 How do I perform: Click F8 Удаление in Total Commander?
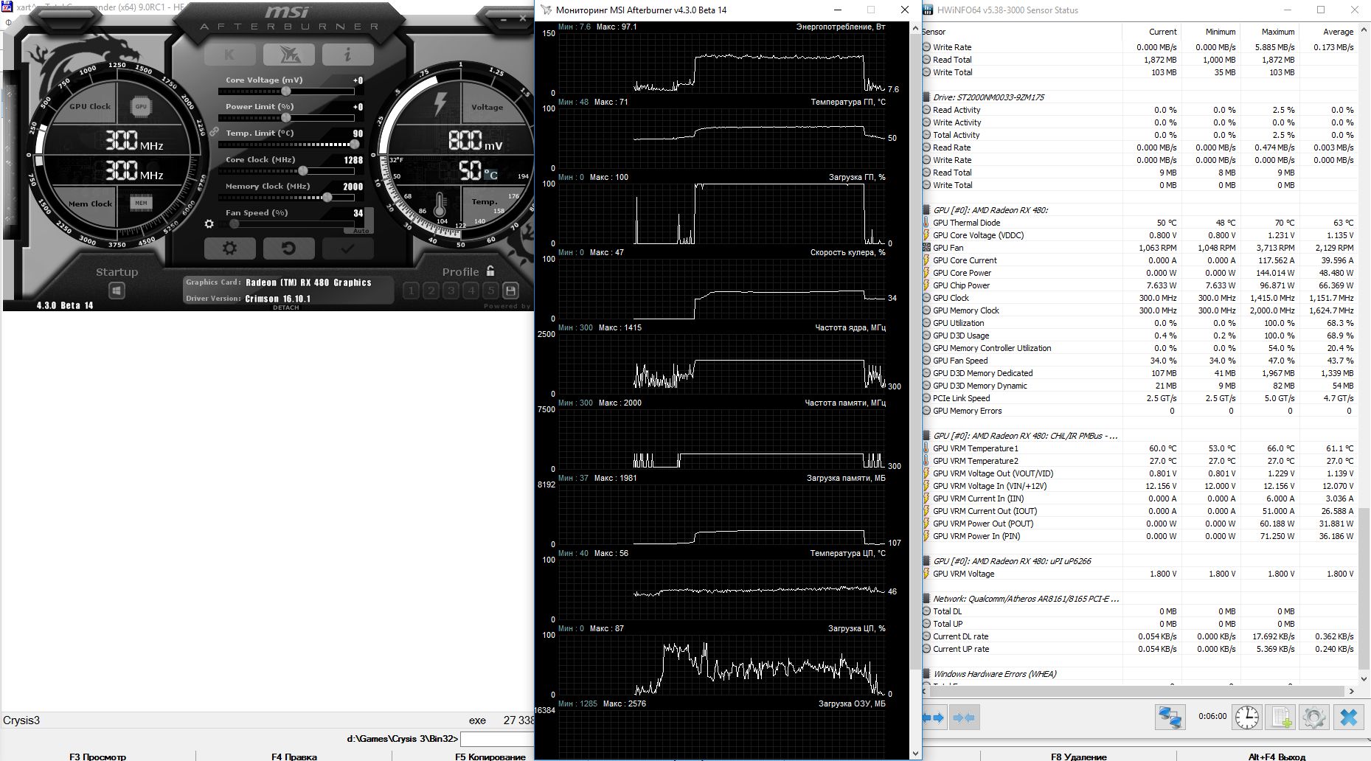pyautogui.click(x=1079, y=757)
